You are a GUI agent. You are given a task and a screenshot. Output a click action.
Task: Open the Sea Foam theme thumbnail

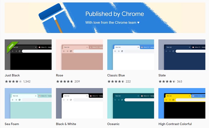tap(28, 103)
